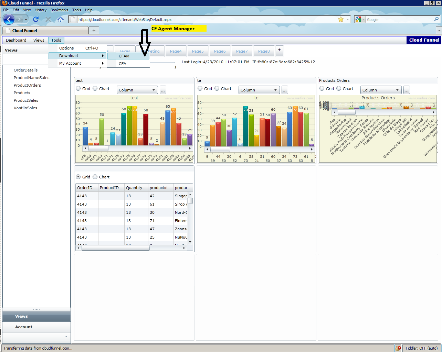Screen dimensions: 442x352
Task: Open chart settings ellipsis for test panel
Action: click(163, 90)
